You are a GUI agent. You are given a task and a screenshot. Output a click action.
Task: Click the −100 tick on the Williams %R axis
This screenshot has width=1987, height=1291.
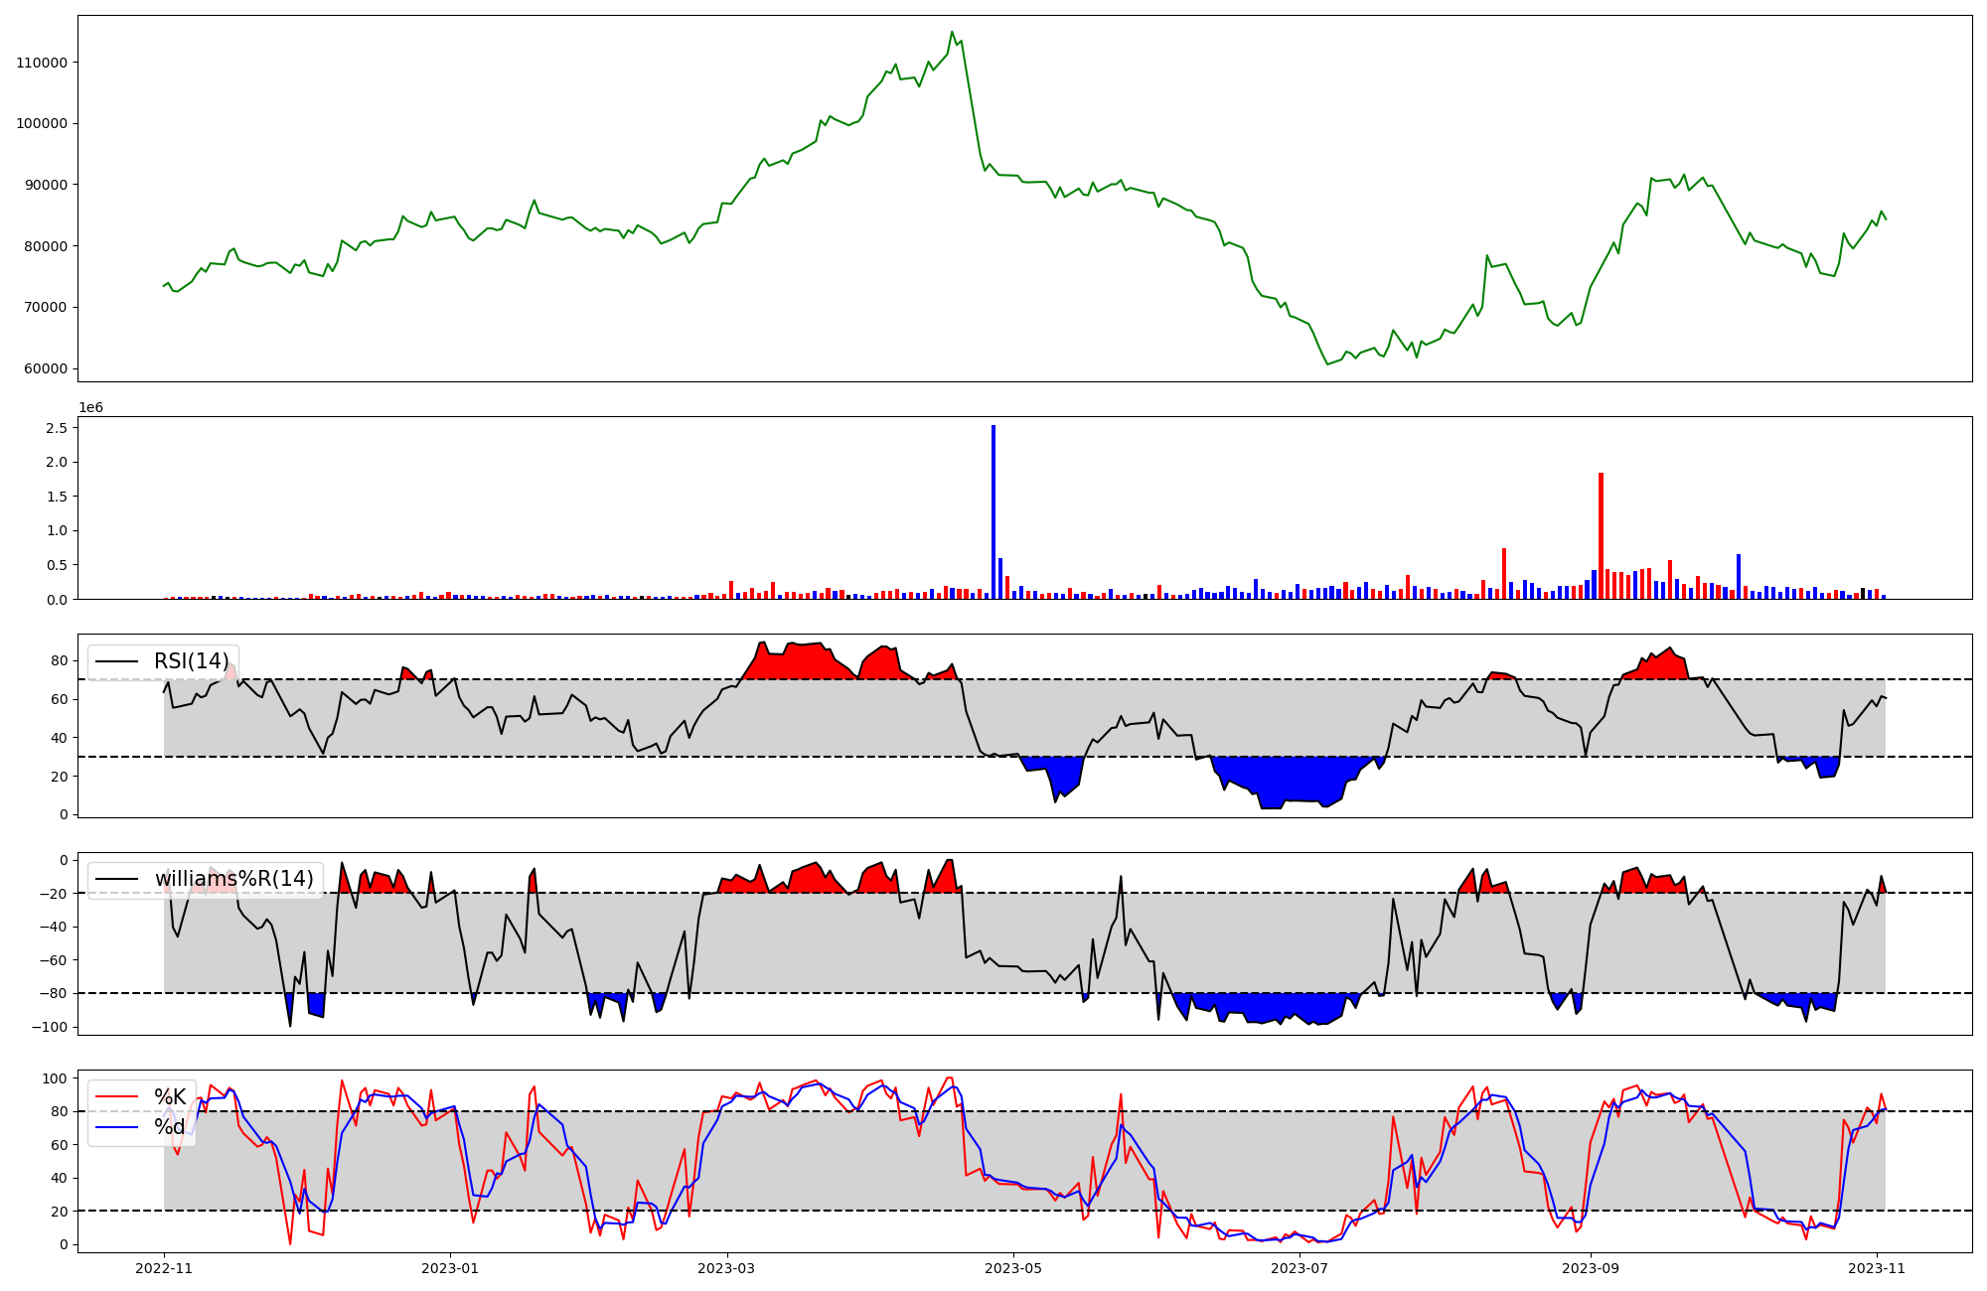pos(48,1027)
